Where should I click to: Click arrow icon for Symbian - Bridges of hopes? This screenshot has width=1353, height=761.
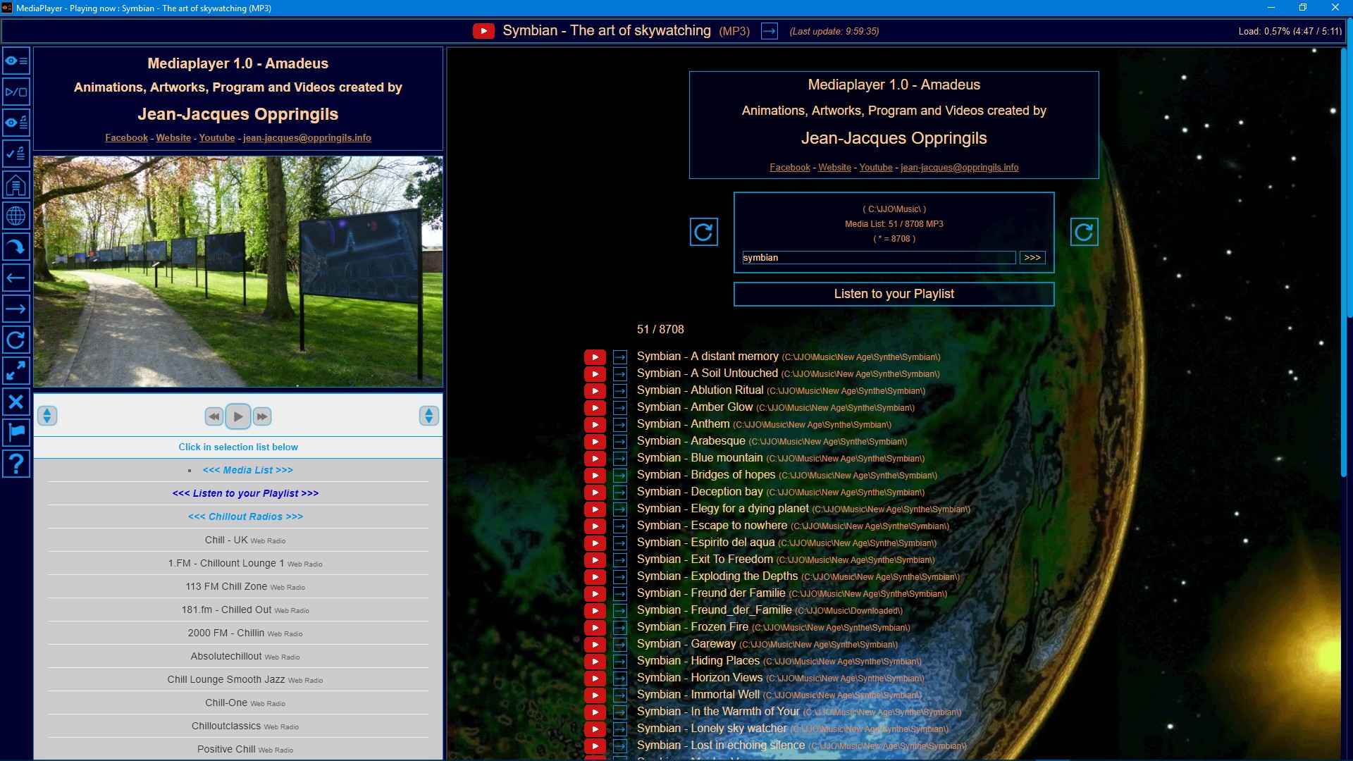620,476
